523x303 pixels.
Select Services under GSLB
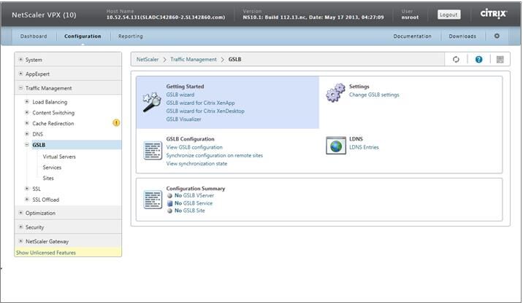coord(52,168)
